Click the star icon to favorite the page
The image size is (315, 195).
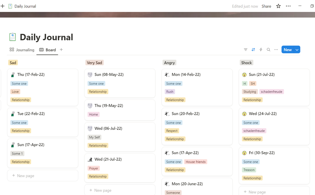278,6
